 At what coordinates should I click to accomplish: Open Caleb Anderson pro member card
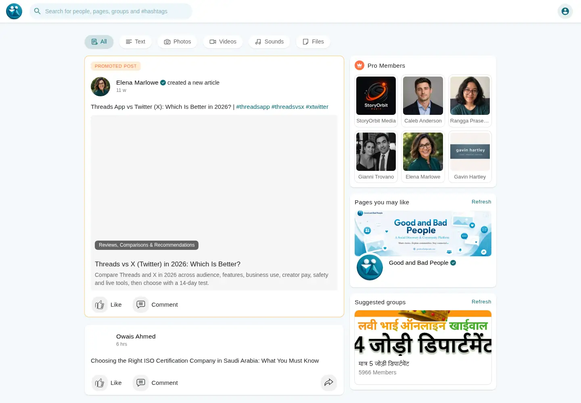click(423, 101)
